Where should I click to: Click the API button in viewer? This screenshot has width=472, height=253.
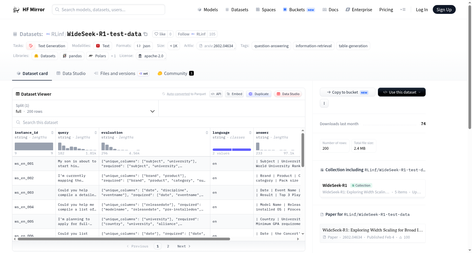click(x=216, y=94)
